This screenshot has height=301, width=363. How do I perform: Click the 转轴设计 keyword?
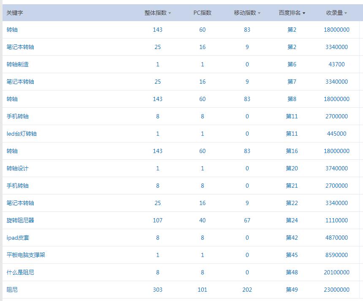[18, 168]
